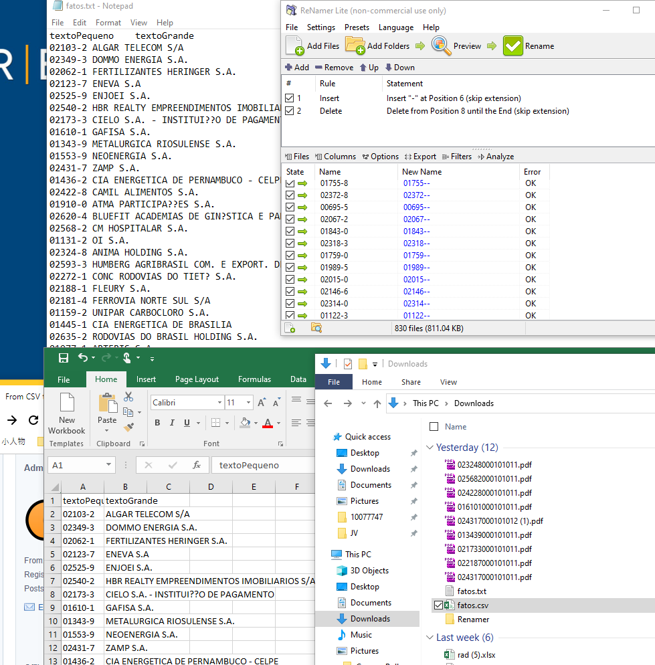655x665 pixels.
Task: Go up one folder level in Explorer
Action: point(377,403)
